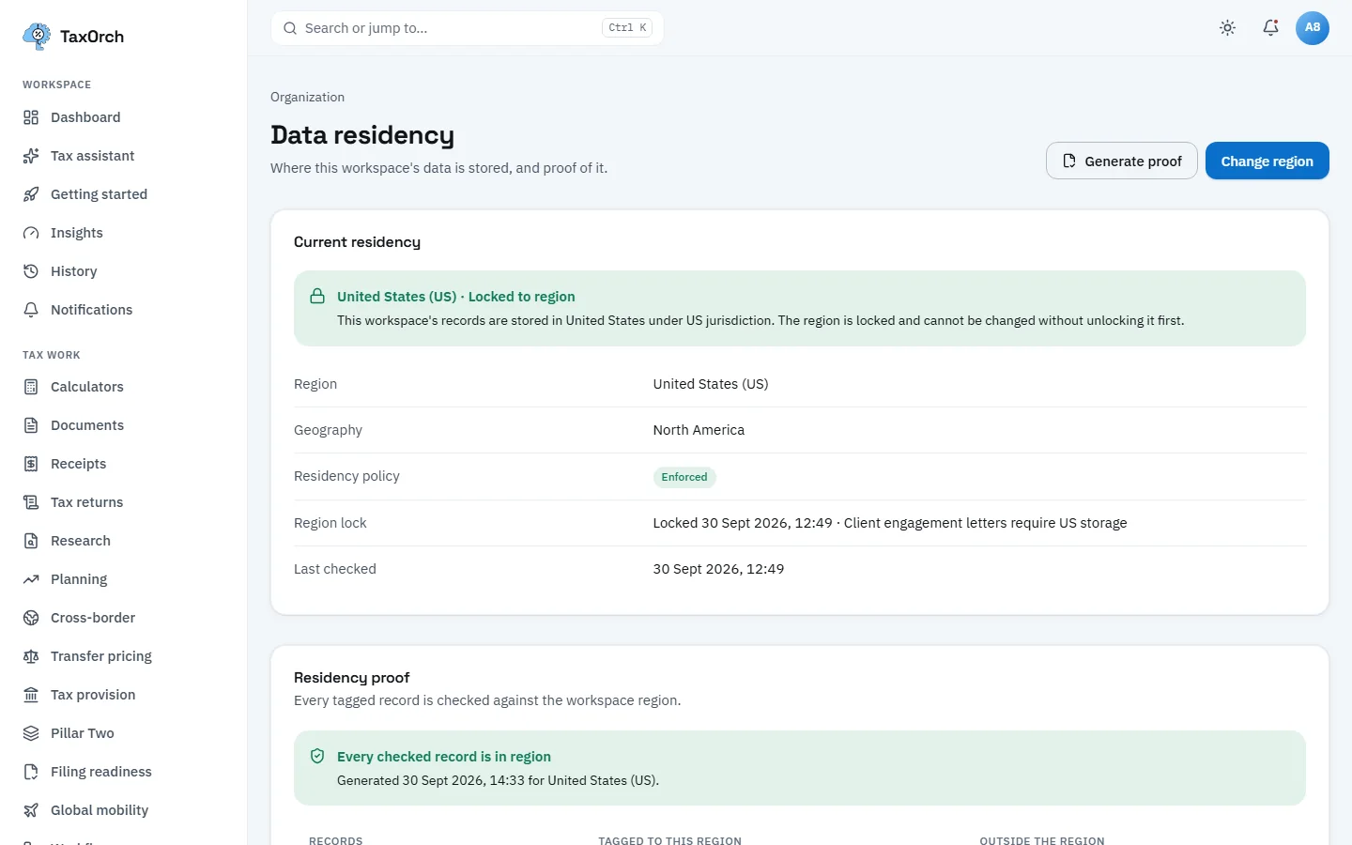The height and width of the screenshot is (845, 1352).
Task: Open the AB user avatar menu
Action: point(1313,28)
